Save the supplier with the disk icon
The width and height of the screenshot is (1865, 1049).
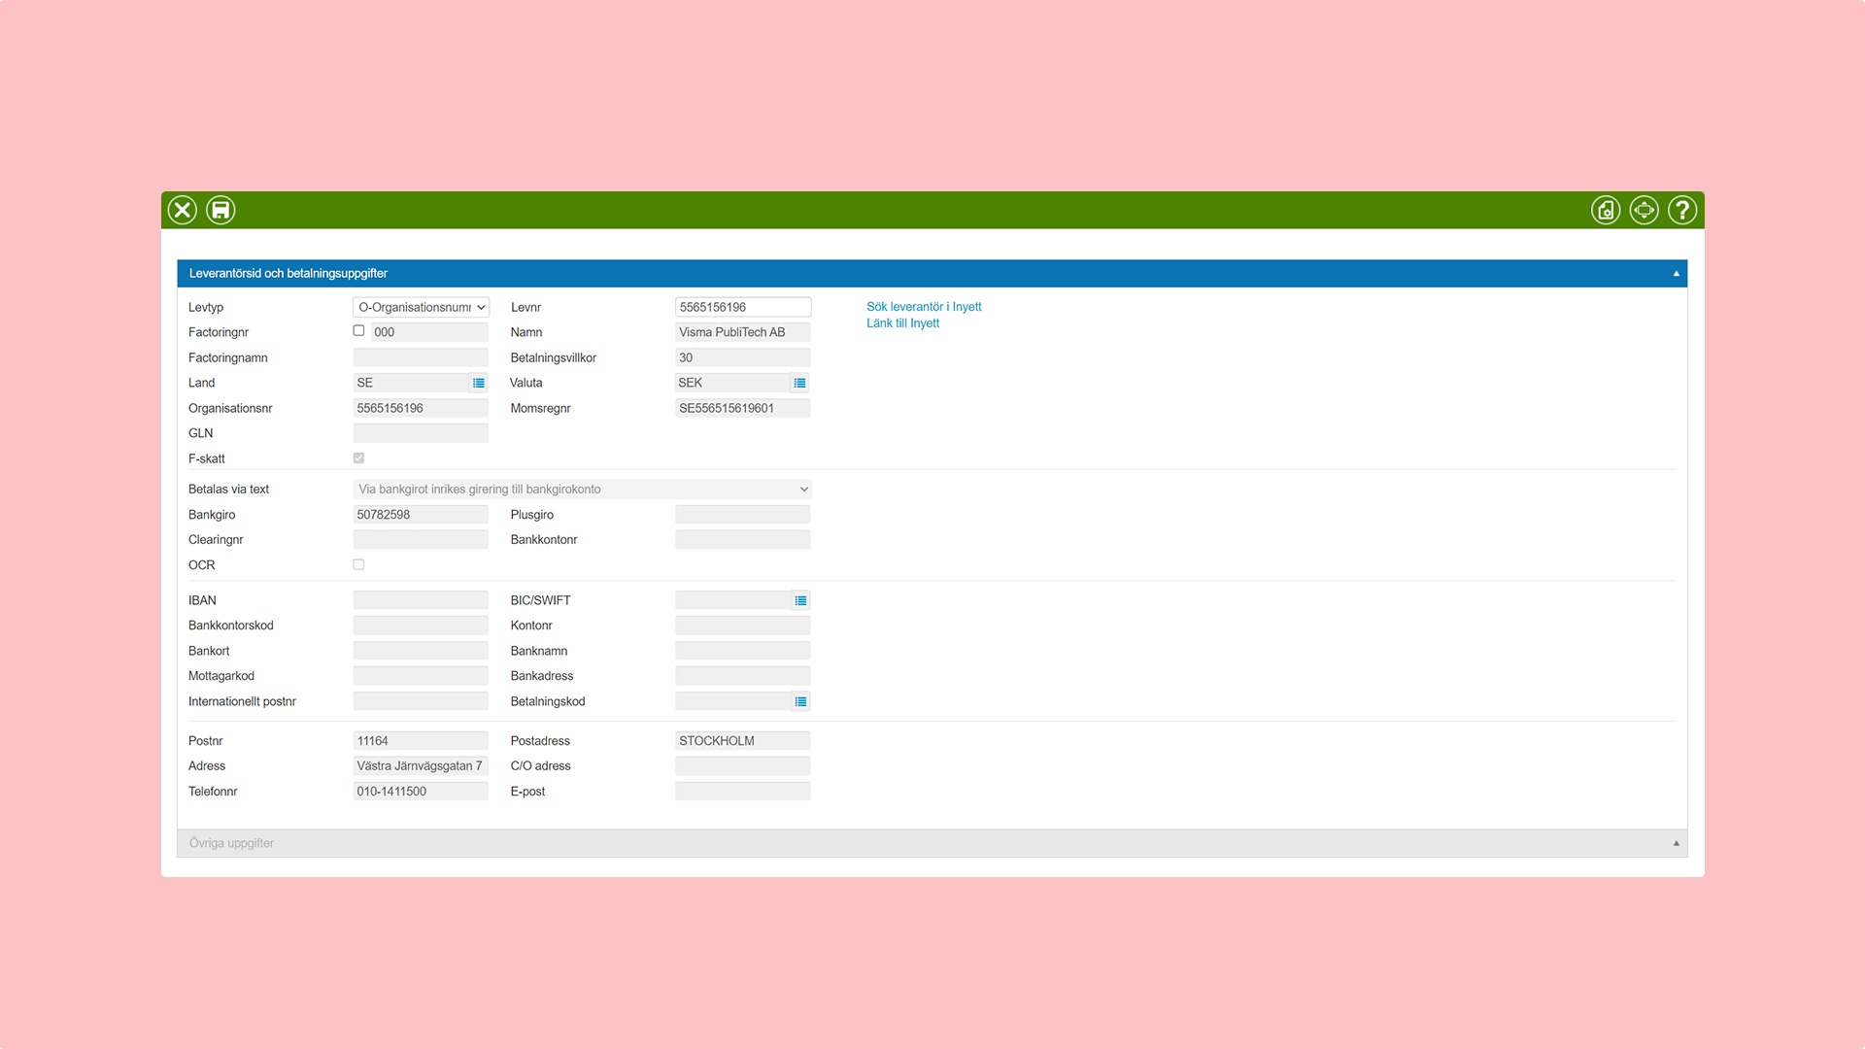pos(220,210)
